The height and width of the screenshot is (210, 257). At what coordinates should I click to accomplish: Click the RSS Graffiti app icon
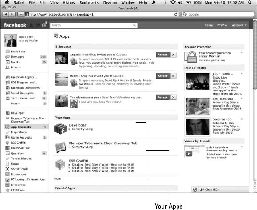click(60, 165)
